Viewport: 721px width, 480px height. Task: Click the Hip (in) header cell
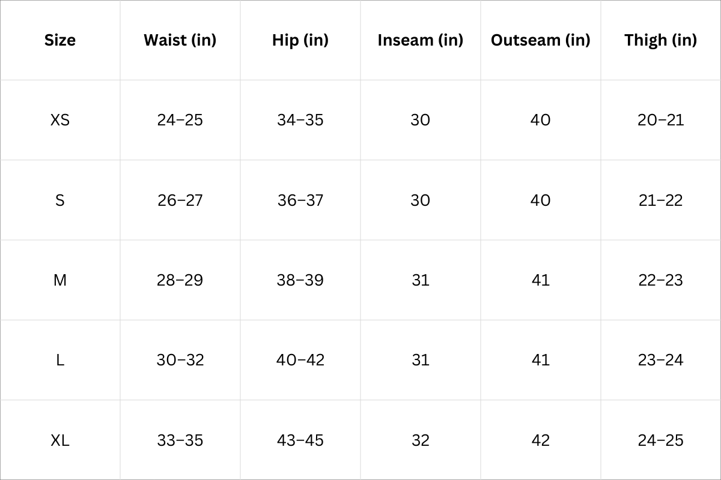(300, 40)
